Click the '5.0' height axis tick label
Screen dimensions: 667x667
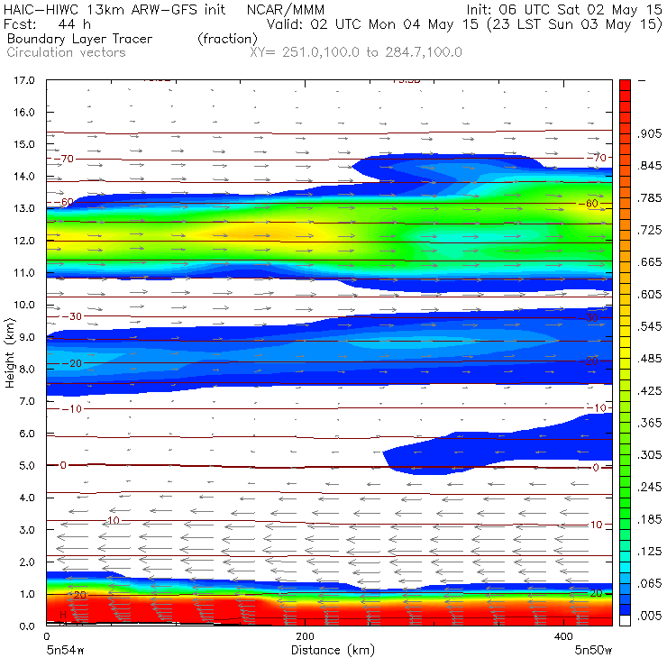pos(27,466)
